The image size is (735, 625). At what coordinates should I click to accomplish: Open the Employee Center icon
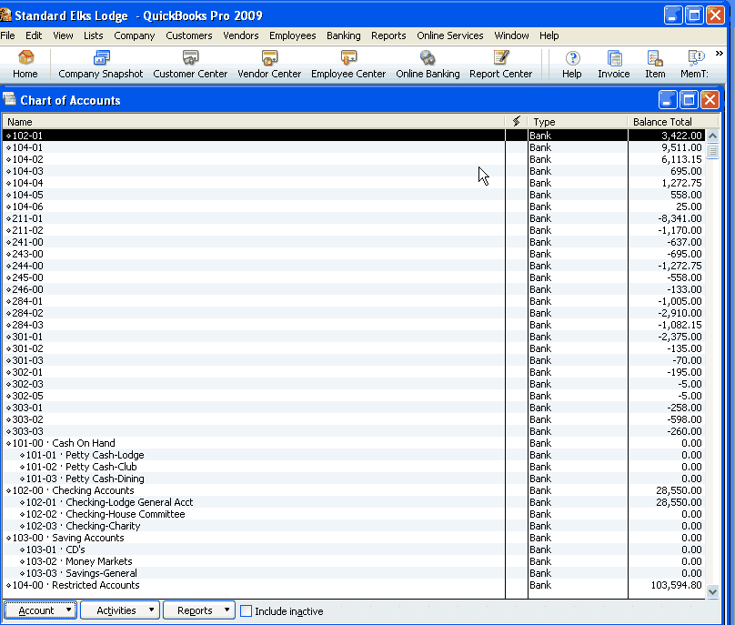coord(348,64)
